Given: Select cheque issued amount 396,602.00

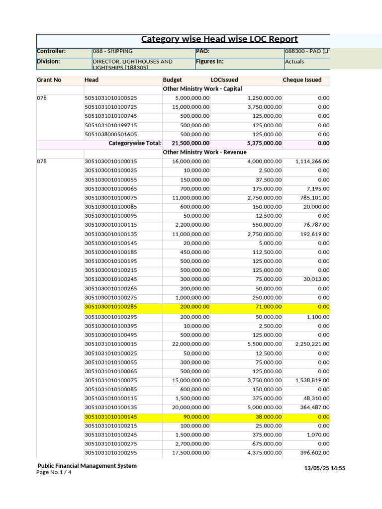Looking at the screenshot, I should [315, 453].
